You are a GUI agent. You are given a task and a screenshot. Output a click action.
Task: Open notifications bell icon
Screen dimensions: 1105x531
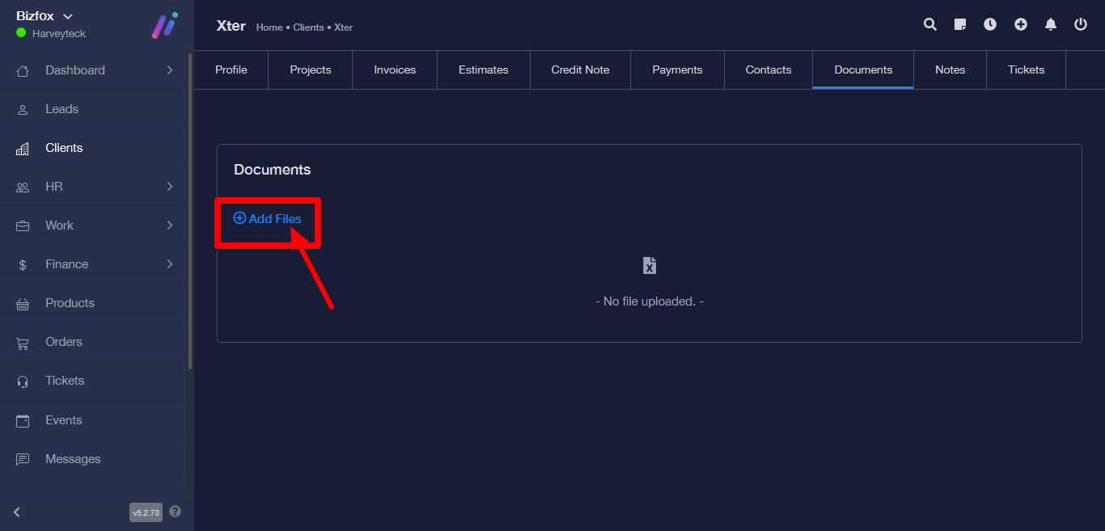[1051, 24]
